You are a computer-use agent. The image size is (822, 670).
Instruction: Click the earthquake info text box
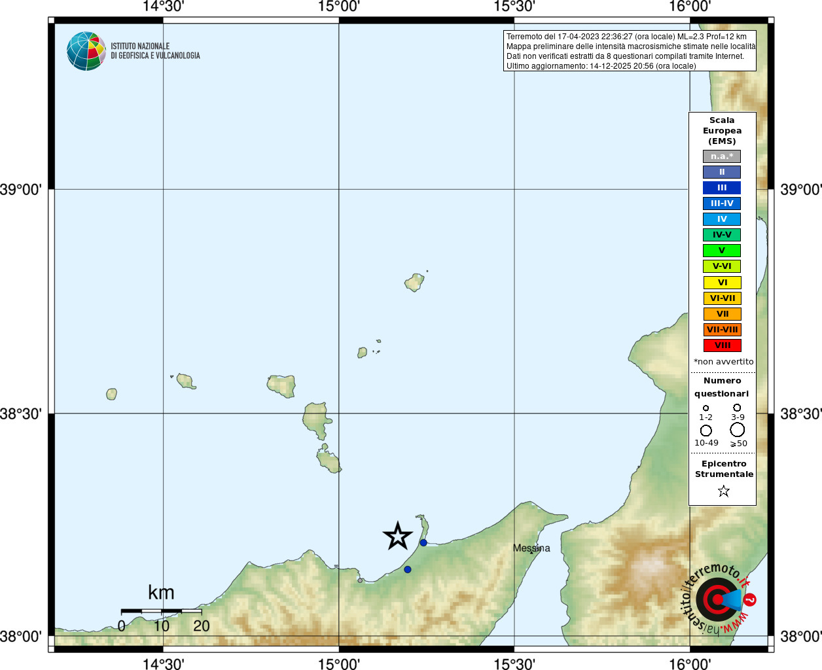tap(630, 51)
